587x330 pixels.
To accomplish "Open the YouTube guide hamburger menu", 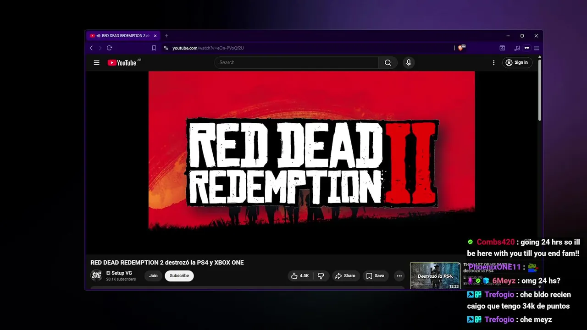I will click(96, 63).
